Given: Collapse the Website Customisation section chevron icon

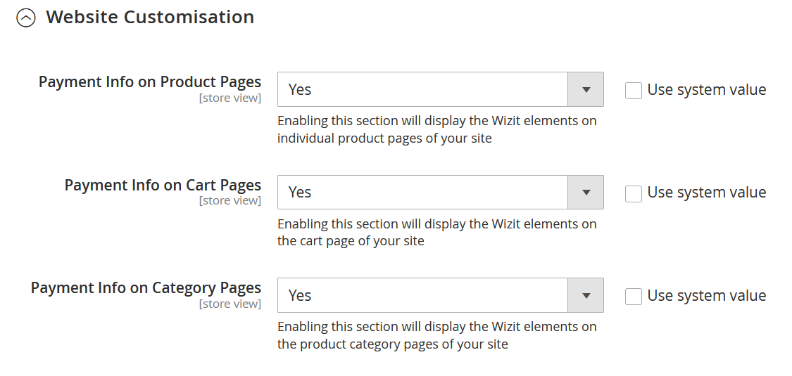Looking at the screenshot, I should [26, 18].
